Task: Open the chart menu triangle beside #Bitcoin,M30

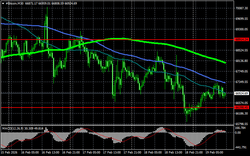Action: (x=3, y=4)
